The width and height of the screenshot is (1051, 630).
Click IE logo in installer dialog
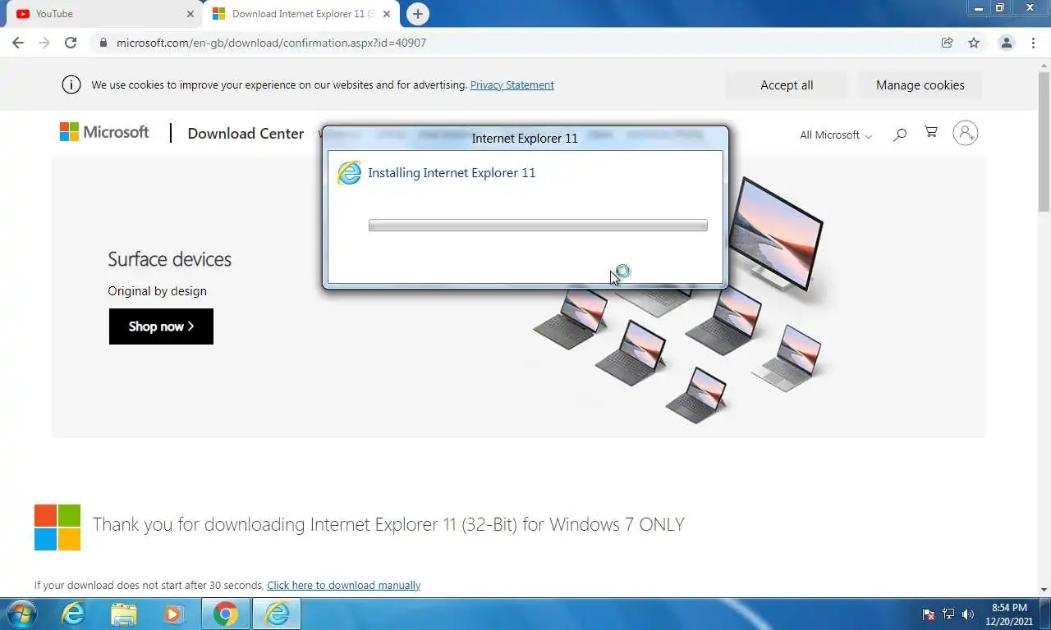[x=349, y=172]
